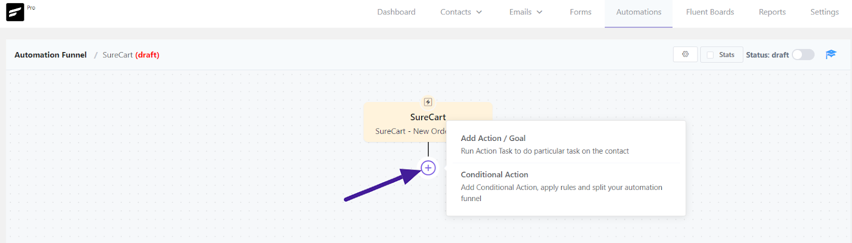Choose Conditional Action option
852x243 pixels.
[566, 186]
